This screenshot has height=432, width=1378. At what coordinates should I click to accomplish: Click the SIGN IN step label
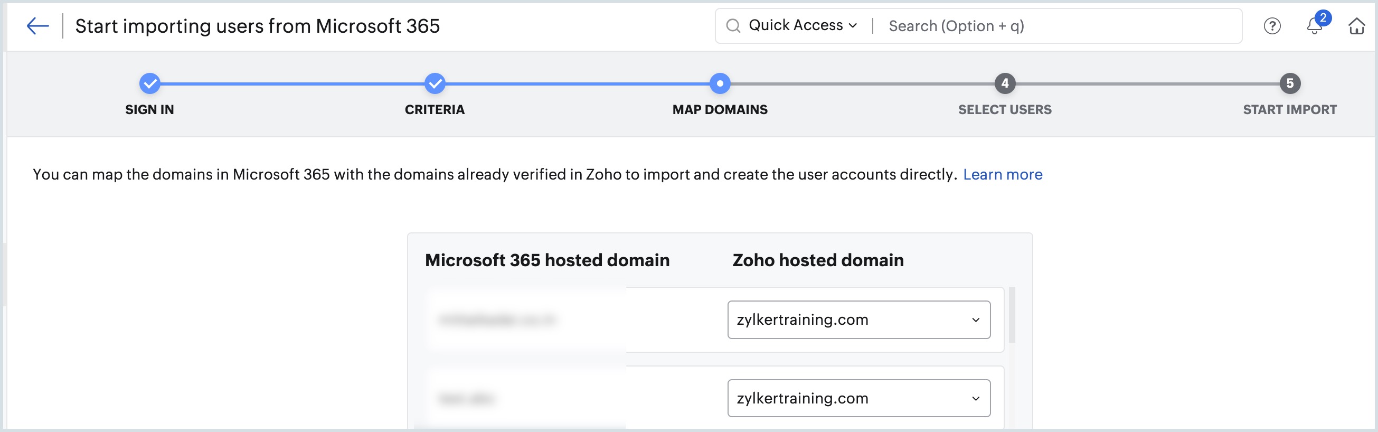pyautogui.click(x=150, y=110)
